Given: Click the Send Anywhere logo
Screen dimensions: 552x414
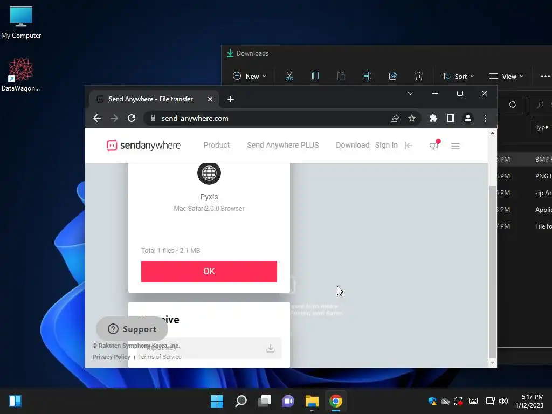Looking at the screenshot, I should (143, 146).
